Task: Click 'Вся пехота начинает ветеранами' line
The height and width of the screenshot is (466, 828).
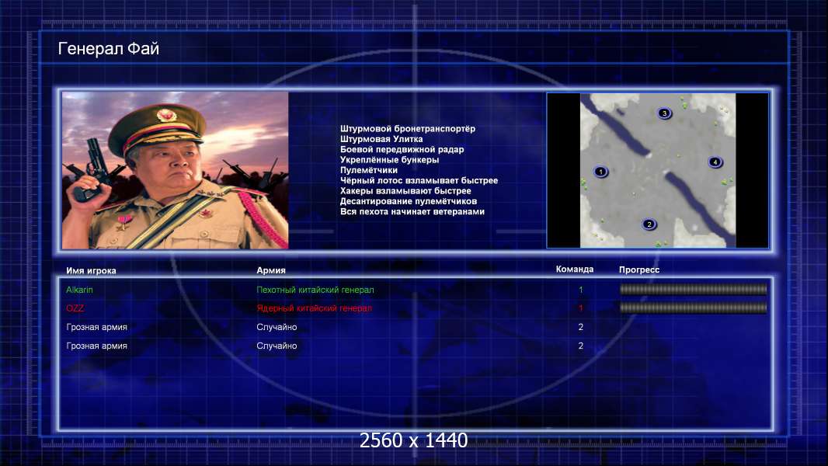Action: click(412, 211)
